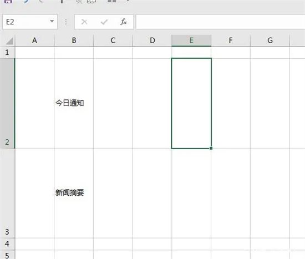Click the formula bar vertical dots handle

coord(66,22)
